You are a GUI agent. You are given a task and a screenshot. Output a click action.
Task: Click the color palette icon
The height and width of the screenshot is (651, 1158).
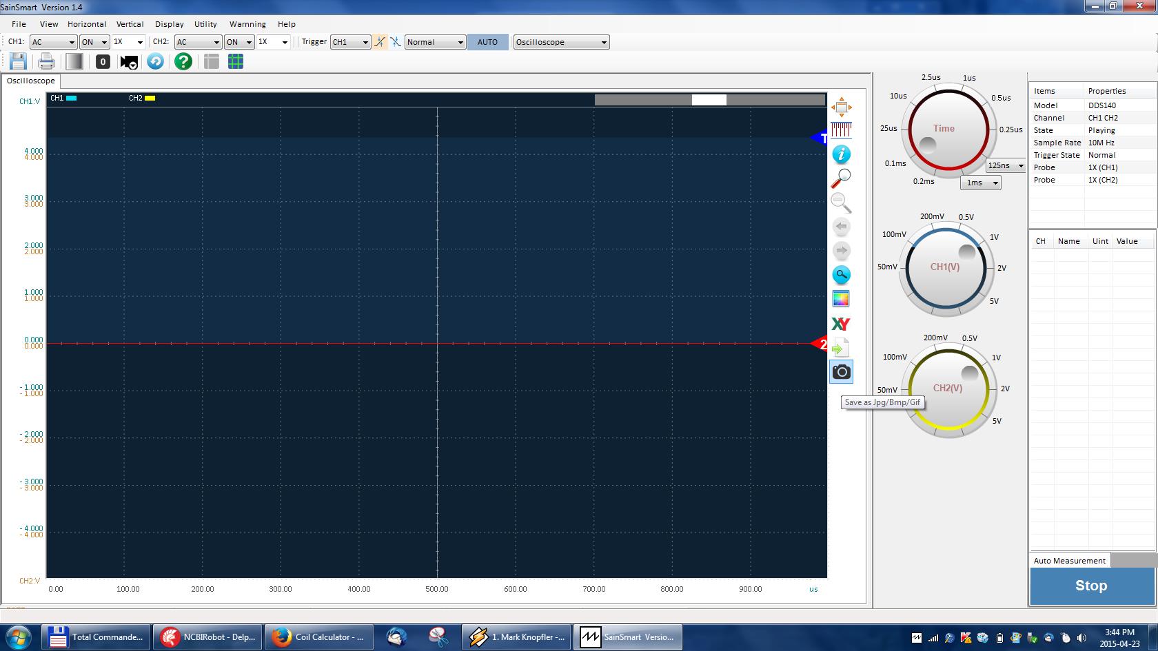click(841, 299)
